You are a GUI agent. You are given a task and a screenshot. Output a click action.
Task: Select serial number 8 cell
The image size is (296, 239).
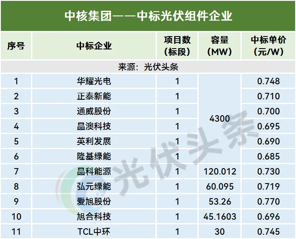16,187
